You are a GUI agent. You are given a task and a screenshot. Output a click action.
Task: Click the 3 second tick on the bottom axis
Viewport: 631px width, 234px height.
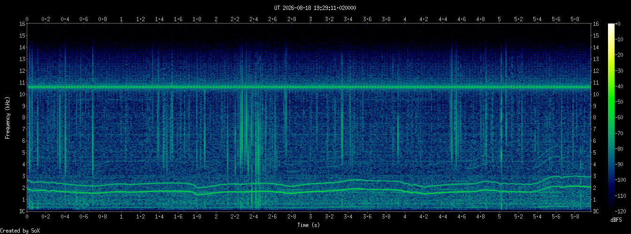point(310,218)
